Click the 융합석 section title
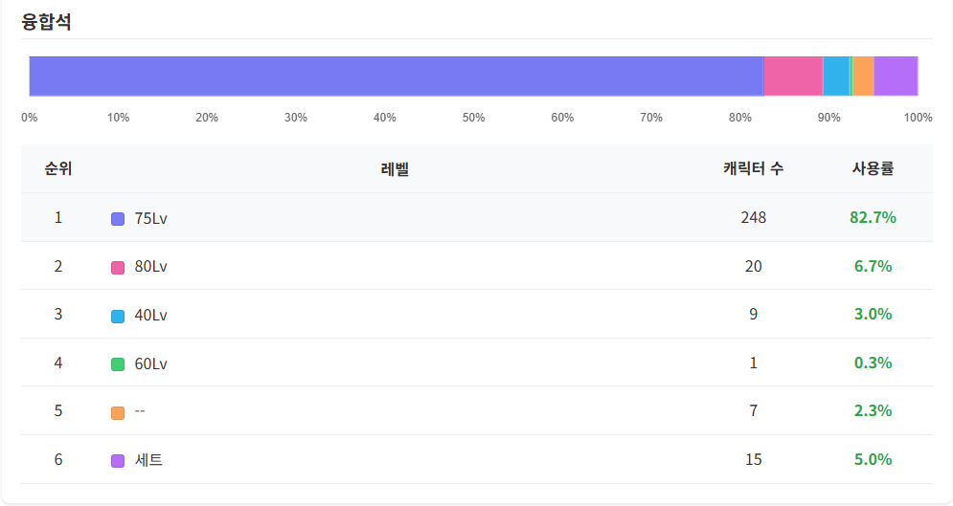 (x=47, y=22)
